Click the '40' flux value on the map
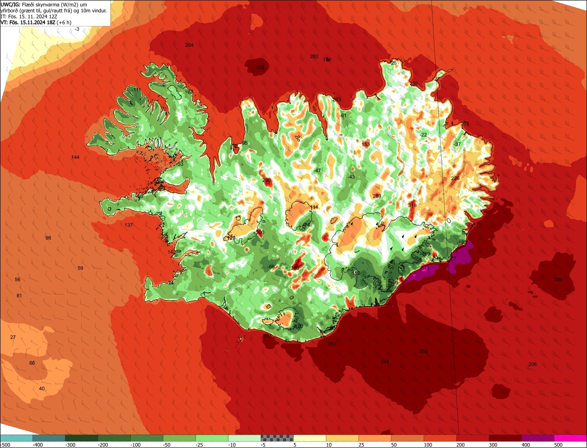Screen dimensions: 587x448 tap(42, 388)
